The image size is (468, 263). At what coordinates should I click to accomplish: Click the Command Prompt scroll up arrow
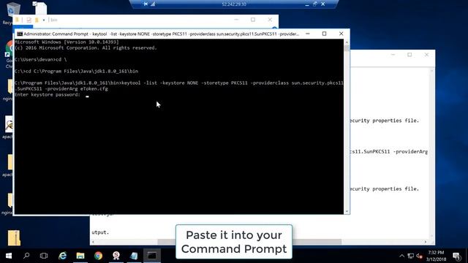point(347,42)
